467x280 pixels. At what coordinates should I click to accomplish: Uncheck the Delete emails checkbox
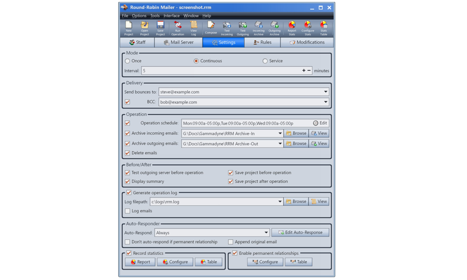coord(127,153)
